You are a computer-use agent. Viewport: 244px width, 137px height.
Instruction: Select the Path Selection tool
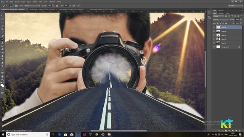2,69
